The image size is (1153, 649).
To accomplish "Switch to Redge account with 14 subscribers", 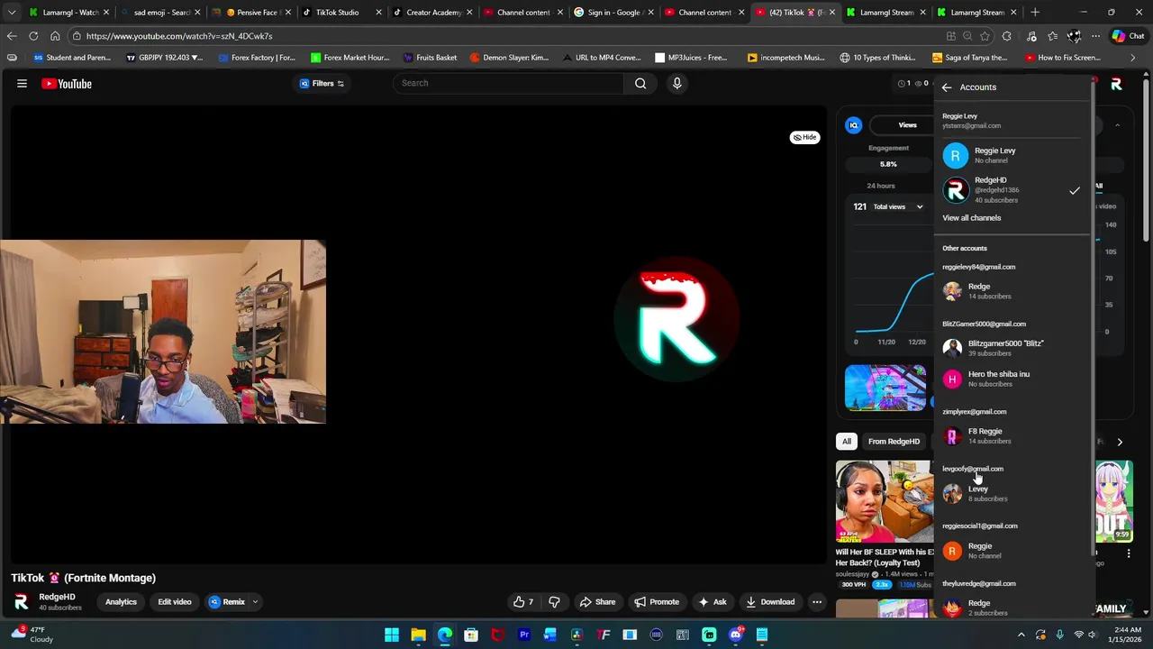I will (1012, 291).
